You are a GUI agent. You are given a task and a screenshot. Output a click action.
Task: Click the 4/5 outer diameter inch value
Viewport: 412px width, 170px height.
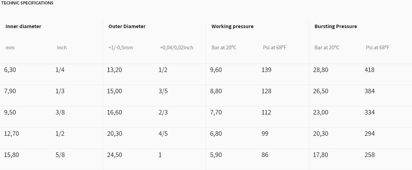(x=163, y=134)
